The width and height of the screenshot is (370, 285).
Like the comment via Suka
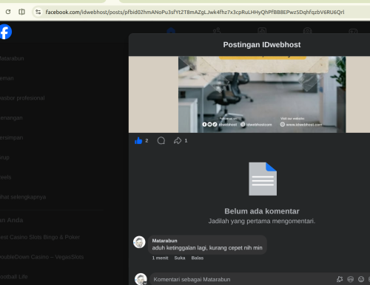180,258
